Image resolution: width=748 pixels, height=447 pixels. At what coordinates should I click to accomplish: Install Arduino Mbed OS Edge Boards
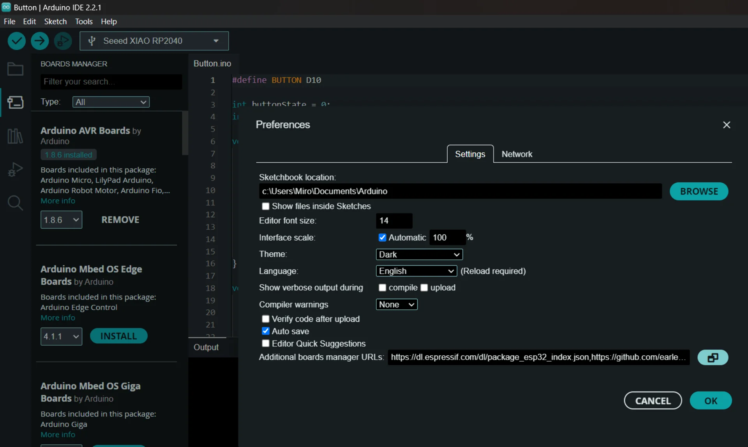(118, 336)
